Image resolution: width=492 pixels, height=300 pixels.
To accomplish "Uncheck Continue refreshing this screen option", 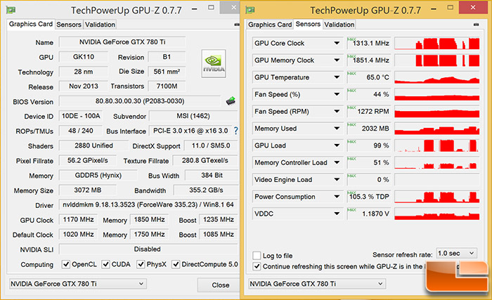I will [257, 266].
